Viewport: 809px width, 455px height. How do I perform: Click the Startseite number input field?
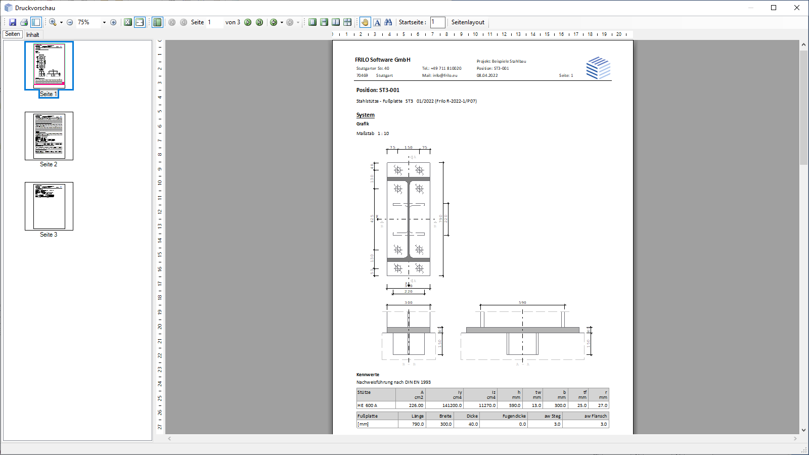(438, 22)
